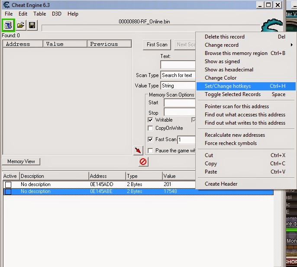Open the Table menu
Screen dimensions: 297x267
pyautogui.click(x=39, y=14)
